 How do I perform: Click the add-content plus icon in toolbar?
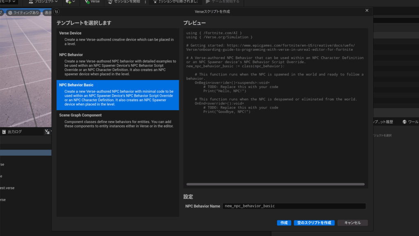click(68, 2)
